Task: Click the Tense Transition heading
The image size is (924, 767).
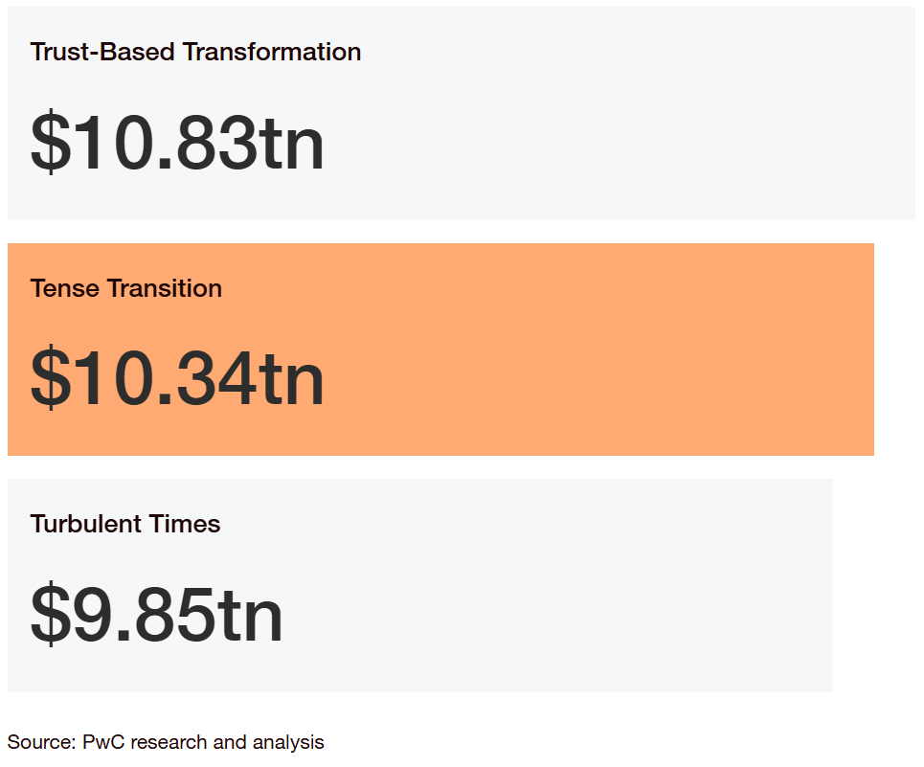Action: (x=126, y=288)
